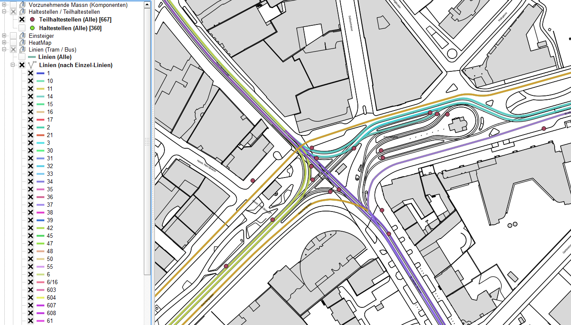The width and height of the screenshot is (571, 325).
Task: Uncheck the Teilhaltestellen (Alle) [667] layer
Action: point(22,20)
